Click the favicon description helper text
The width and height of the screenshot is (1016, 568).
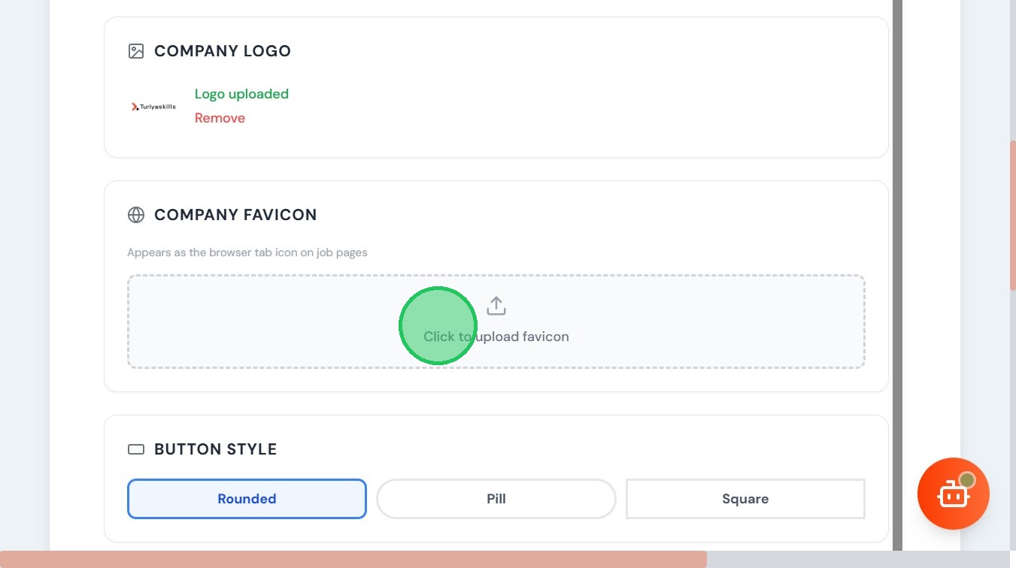[x=247, y=252]
